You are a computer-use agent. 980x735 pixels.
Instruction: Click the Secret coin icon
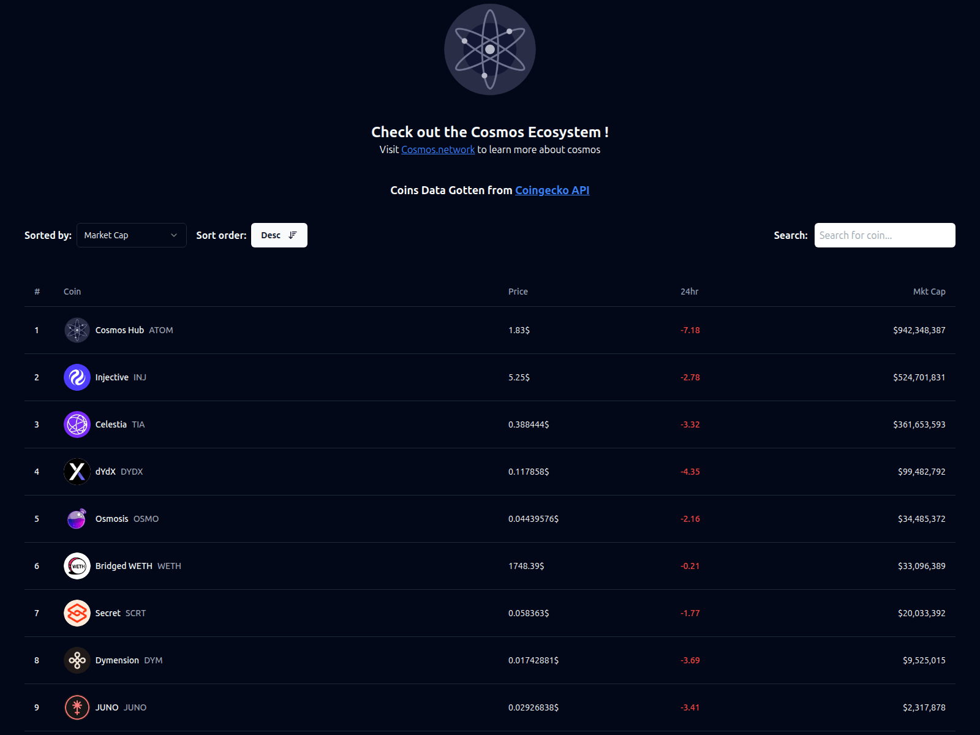point(77,613)
